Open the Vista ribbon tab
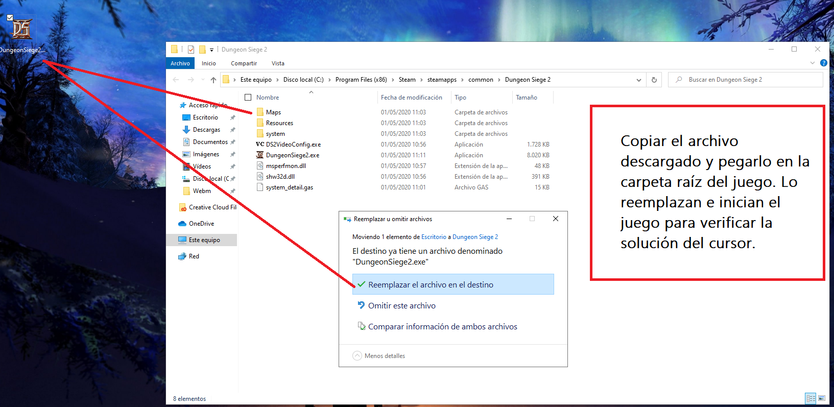The width and height of the screenshot is (834, 407). [x=278, y=63]
